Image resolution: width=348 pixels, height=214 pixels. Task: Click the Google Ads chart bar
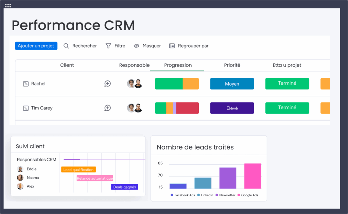253,176
